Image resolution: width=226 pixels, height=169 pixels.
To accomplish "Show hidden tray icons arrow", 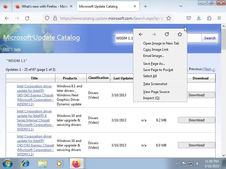I will pyautogui.click(x=177, y=164).
